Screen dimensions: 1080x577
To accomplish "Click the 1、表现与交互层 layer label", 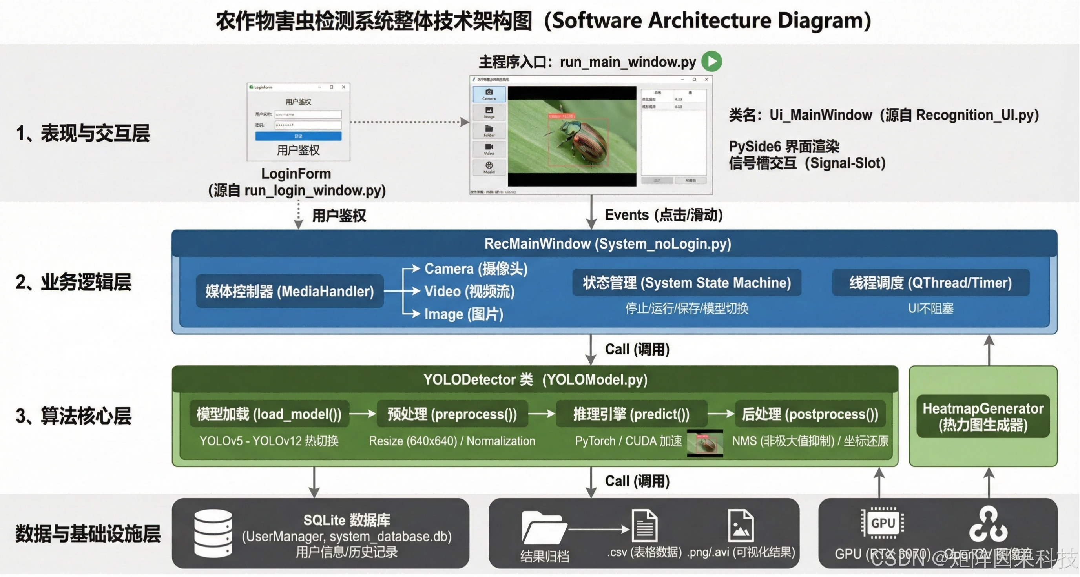I will 82,133.
